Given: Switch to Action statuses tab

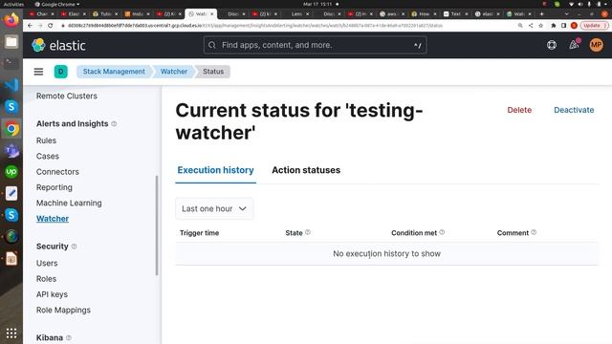Looking at the screenshot, I should point(306,170).
